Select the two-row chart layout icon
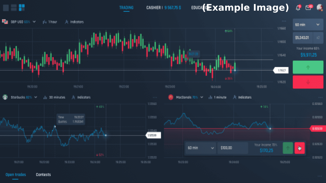The image size is (326, 183). (x=14, y=8)
